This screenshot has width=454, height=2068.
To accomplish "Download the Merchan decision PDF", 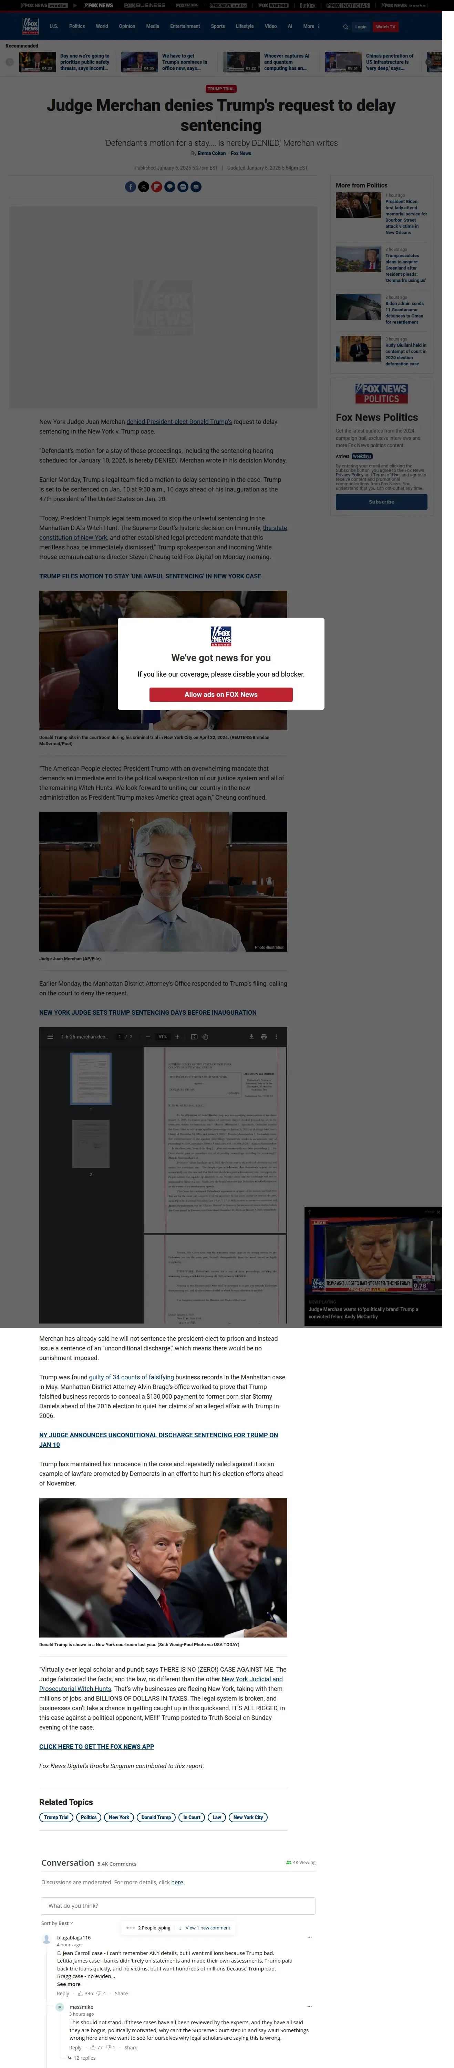I will click(251, 1036).
